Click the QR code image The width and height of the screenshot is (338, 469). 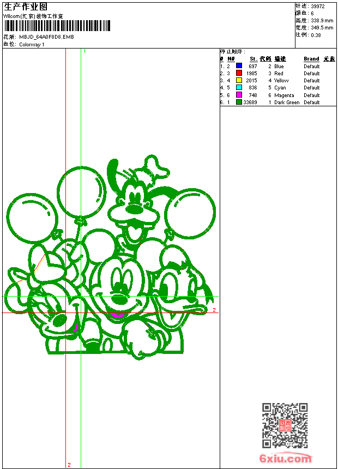(x=285, y=425)
